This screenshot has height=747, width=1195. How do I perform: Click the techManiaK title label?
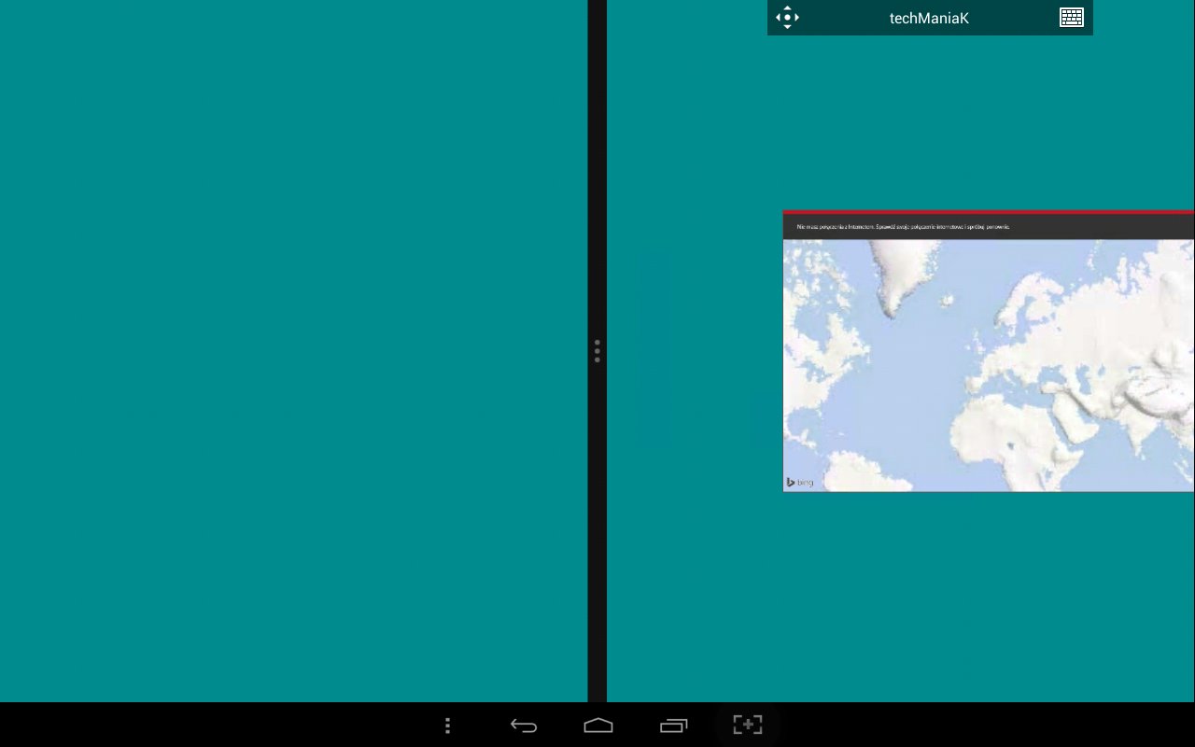tap(929, 18)
